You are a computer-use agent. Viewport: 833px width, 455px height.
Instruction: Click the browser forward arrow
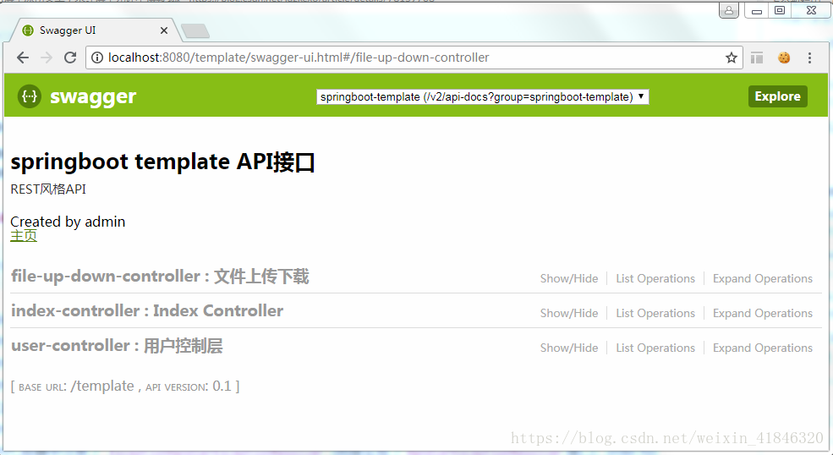[47, 58]
